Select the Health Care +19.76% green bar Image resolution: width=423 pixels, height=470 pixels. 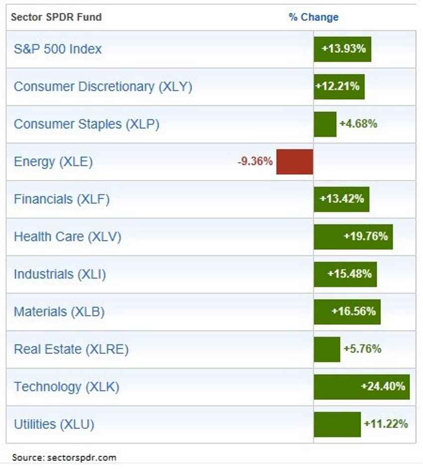click(x=353, y=236)
